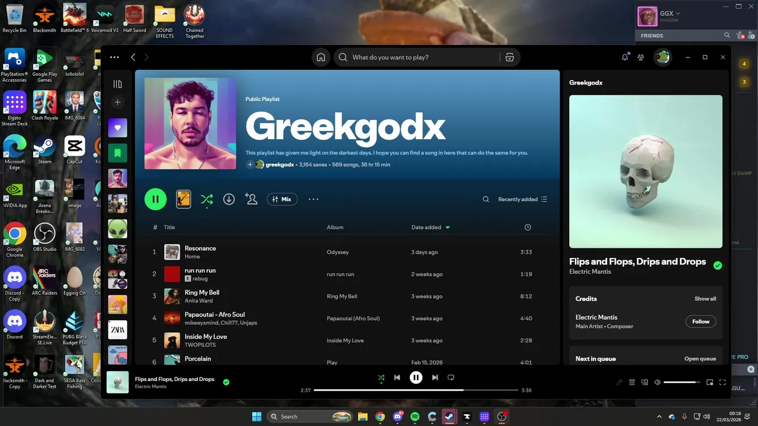Open the miniplayer icon

(709, 382)
